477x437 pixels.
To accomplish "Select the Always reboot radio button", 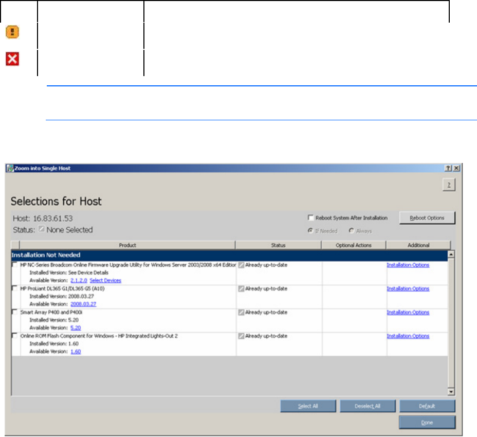I will pyautogui.click(x=352, y=231).
